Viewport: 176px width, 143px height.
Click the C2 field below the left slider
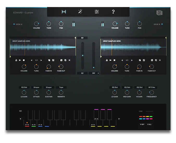[82, 73]
